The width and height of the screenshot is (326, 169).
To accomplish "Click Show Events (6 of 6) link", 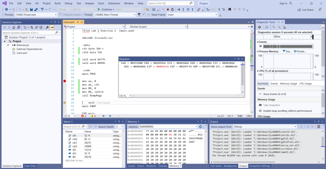I will point(274,94).
